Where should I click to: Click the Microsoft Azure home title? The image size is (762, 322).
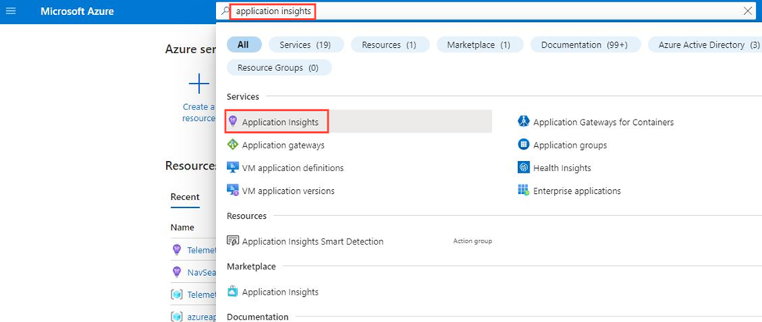(77, 11)
